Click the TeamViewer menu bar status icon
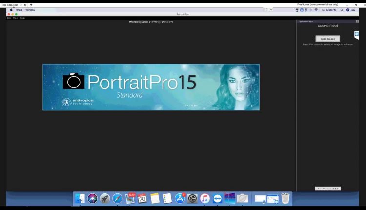 coord(302,10)
